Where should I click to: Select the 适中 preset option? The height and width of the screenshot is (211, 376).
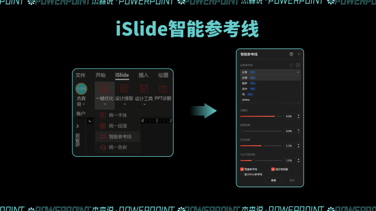pyautogui.click(x=270, y=88)
